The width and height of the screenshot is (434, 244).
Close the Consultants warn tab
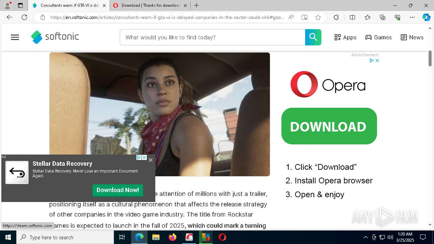[x=104, y=5]
